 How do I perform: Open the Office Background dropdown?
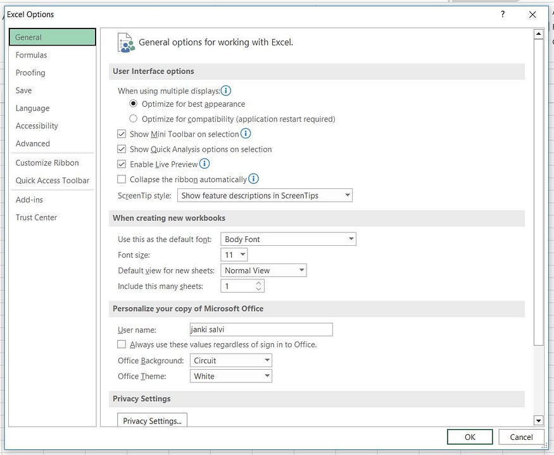point(231,360)
